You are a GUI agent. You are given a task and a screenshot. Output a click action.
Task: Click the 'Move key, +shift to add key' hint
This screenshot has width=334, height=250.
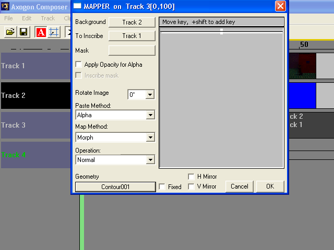point(198,22)
